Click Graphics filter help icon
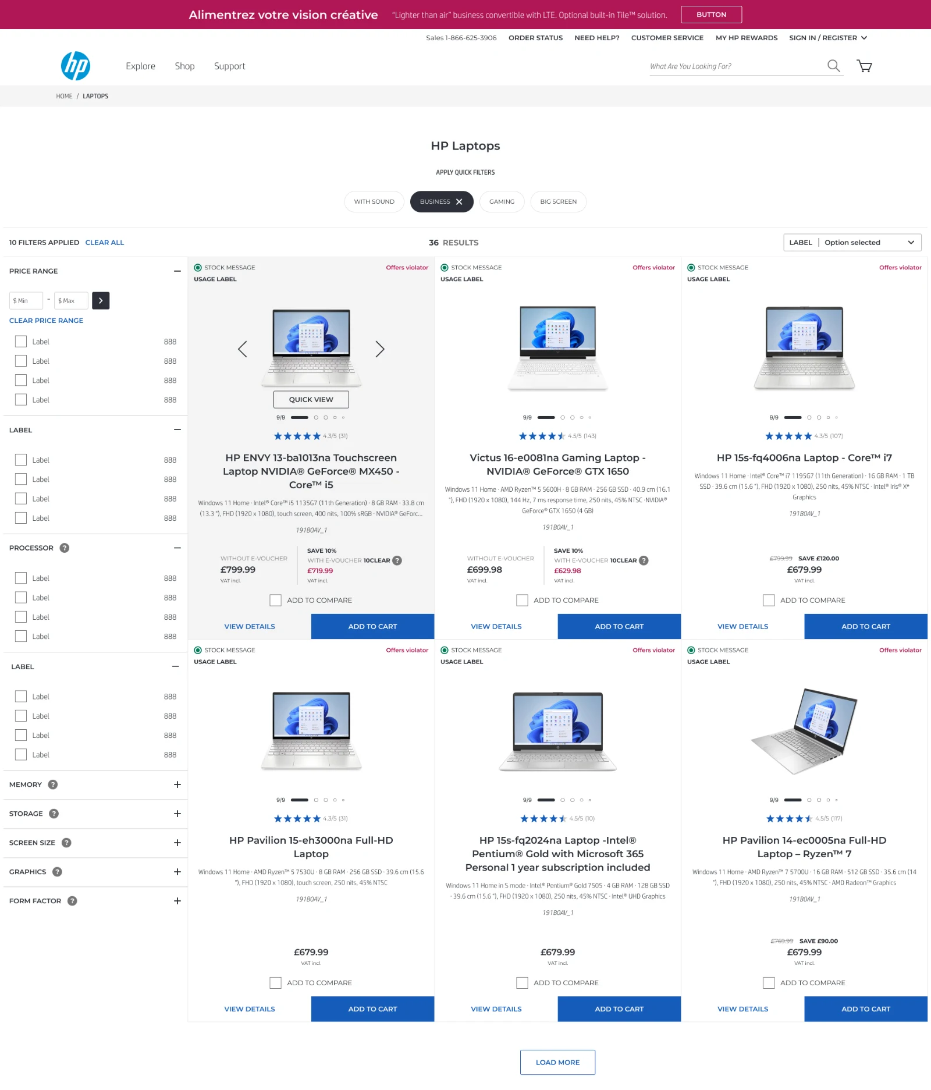 (x=57, y=872)
